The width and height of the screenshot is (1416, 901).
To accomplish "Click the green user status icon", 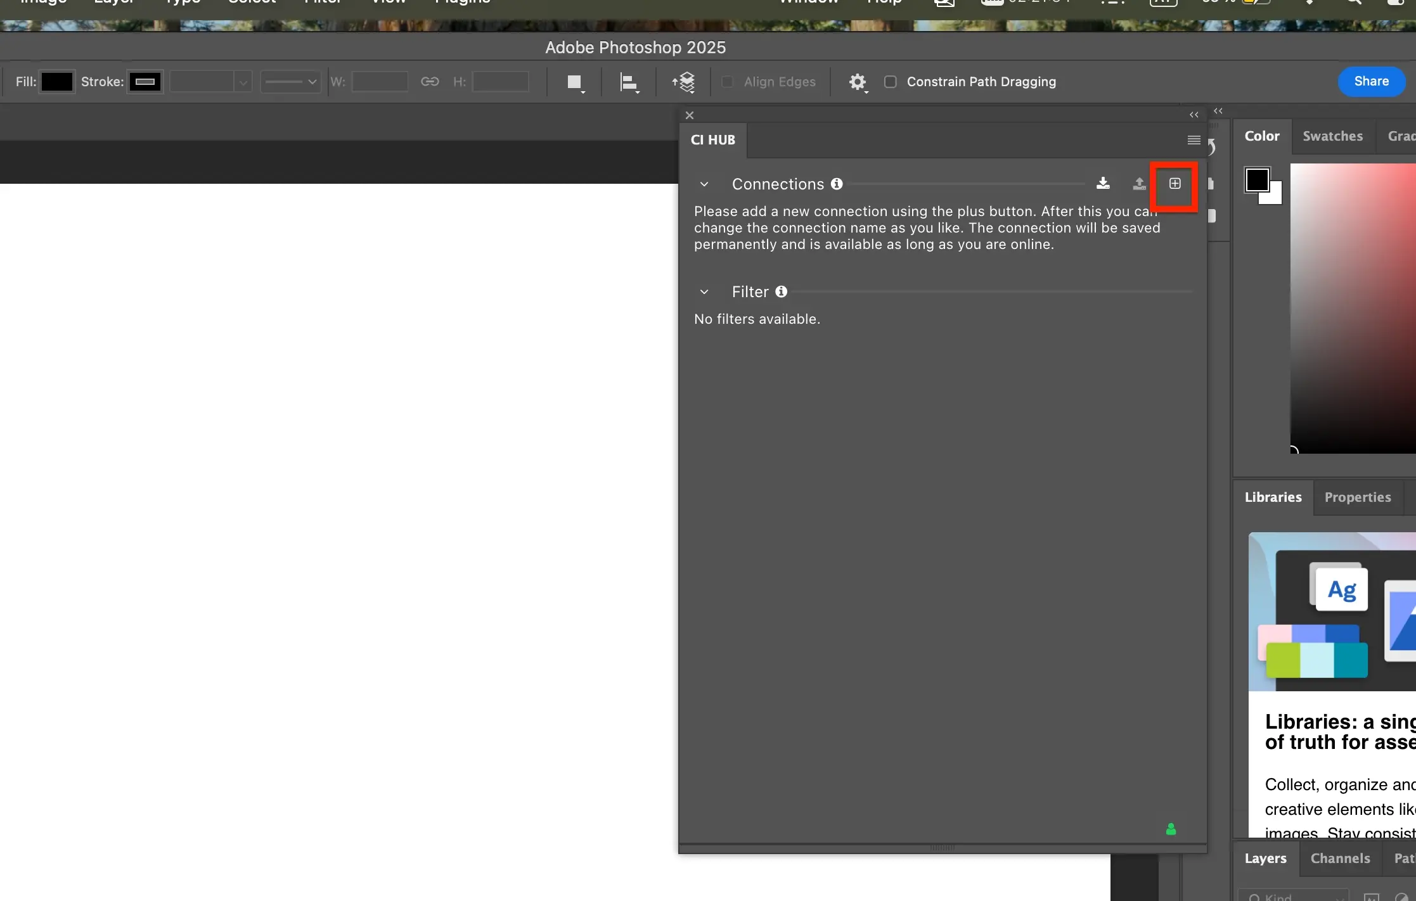I will click(1171, 829).
